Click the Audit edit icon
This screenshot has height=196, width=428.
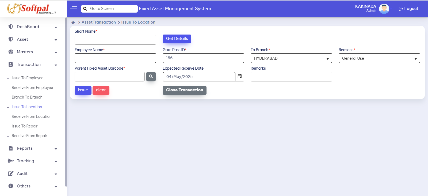click(11, 174)
